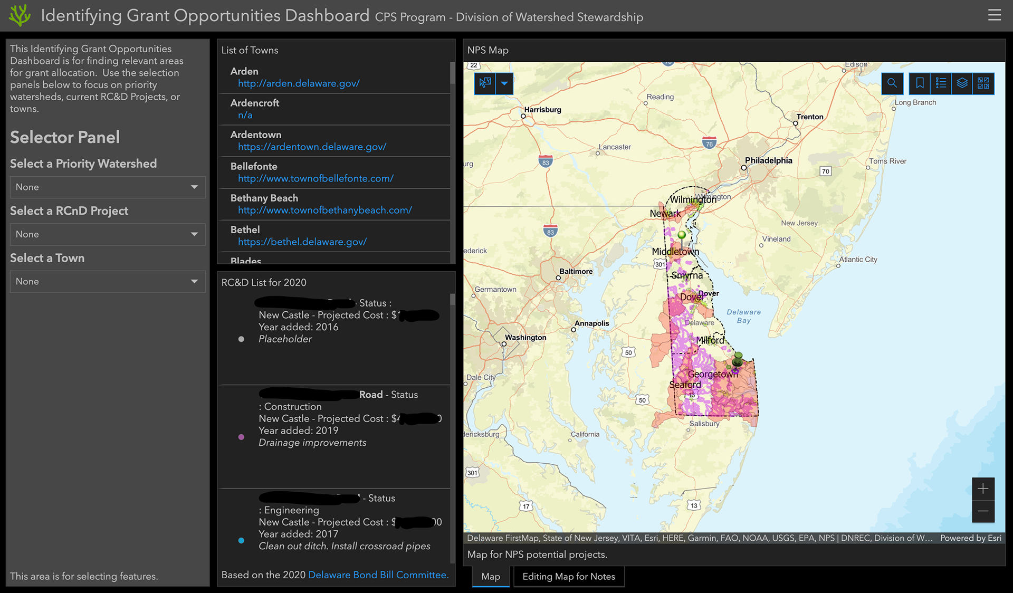Image resolution: width=1013 pixels, height=593 pixels.
Task: Open the map layers list
Action: [962, 83]
